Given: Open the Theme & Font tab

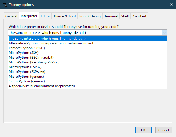Looking at the screenshot, I should tap(65, 16).
